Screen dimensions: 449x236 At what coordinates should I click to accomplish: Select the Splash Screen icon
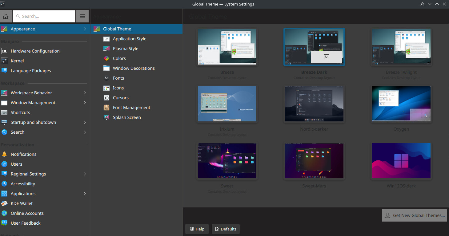[x=106, y=117]
